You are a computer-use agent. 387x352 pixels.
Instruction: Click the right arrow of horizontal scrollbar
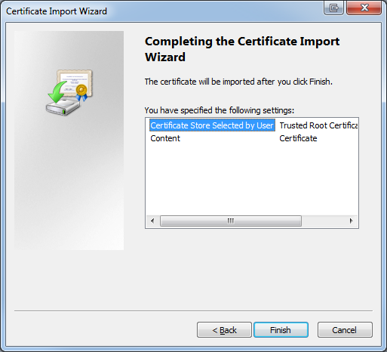click(x=351, y=221)
